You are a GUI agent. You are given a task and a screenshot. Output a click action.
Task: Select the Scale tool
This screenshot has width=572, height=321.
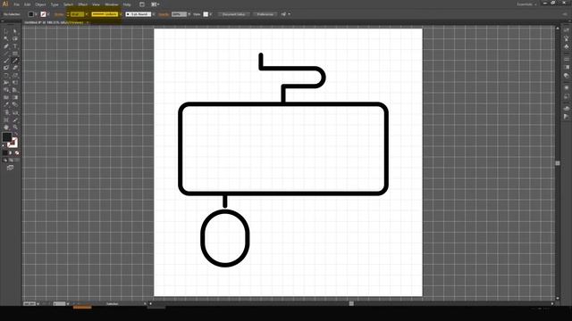coord(15,75)
